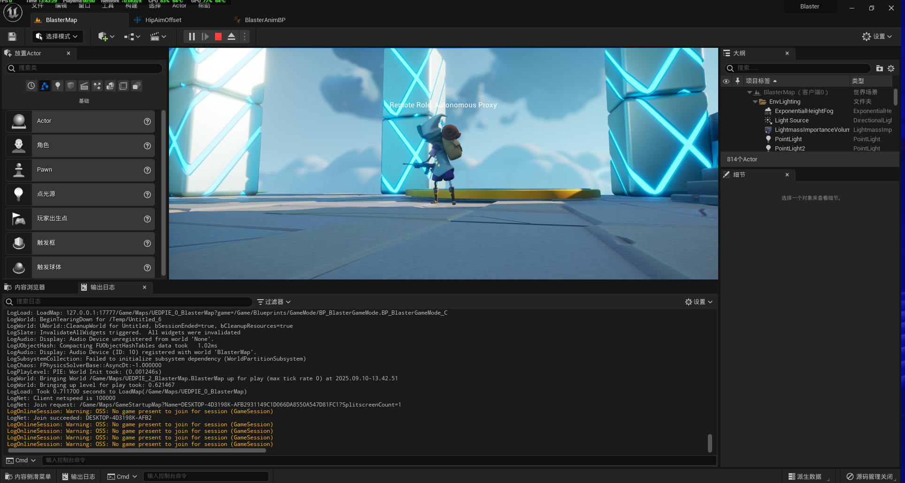Screen dimensions: 905x483
Task: Pause the play-in-editor simulation
Action: 192,37
